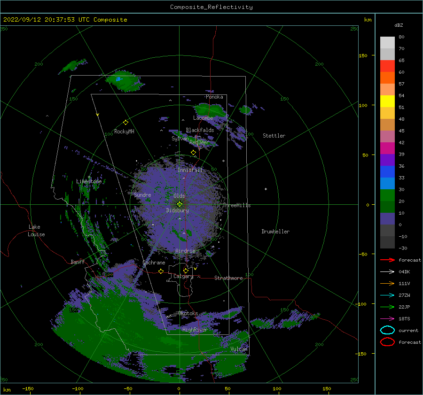Click the Drumheller town label
Screen dimensions: 423x395
point(275,232)
